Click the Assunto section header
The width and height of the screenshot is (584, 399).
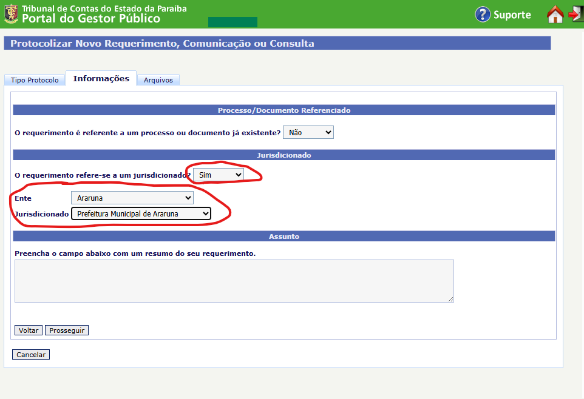click(x=284, y=236)
